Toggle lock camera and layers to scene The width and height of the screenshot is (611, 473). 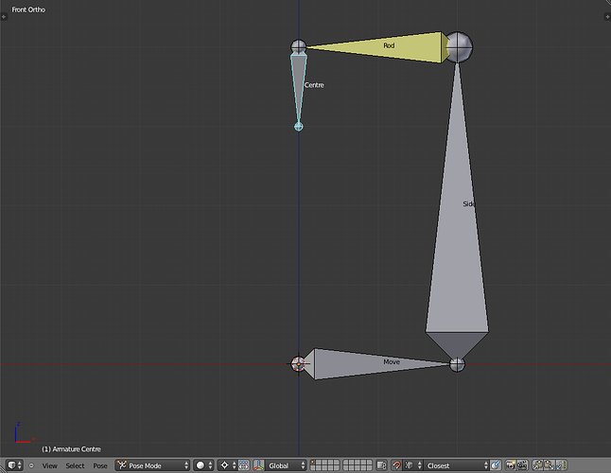coord(381,465)
